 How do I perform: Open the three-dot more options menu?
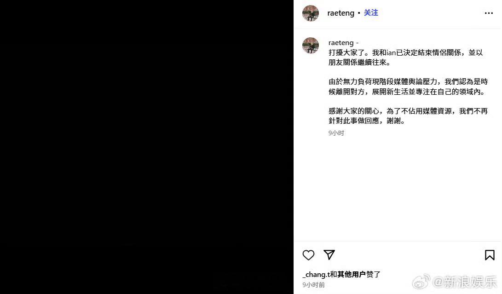tap(489, 13)
